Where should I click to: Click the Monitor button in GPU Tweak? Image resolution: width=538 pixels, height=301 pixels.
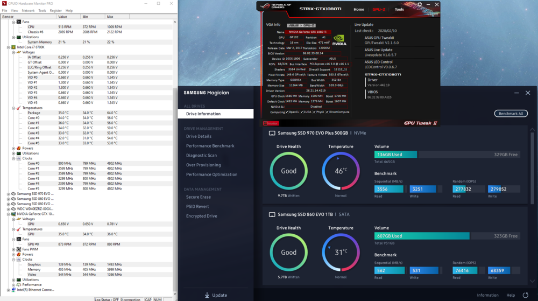coord(272,123)
